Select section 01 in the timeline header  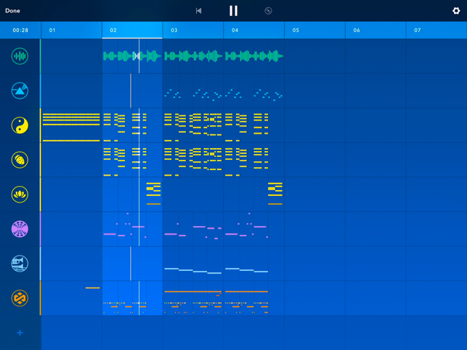(x=71, y=30)
